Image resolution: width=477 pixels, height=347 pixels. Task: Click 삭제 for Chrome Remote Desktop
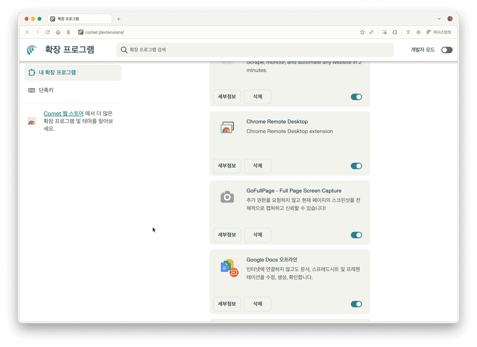[257, 166]
